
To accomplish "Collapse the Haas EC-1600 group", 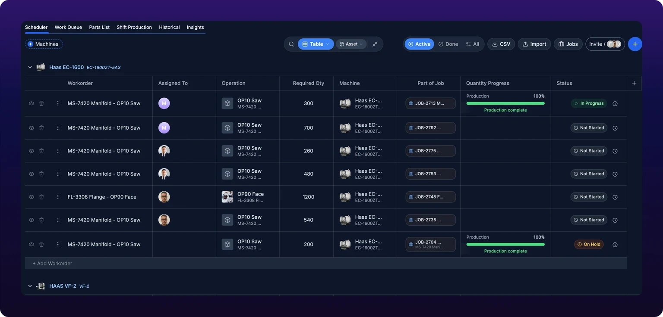I will click(30, 68).
